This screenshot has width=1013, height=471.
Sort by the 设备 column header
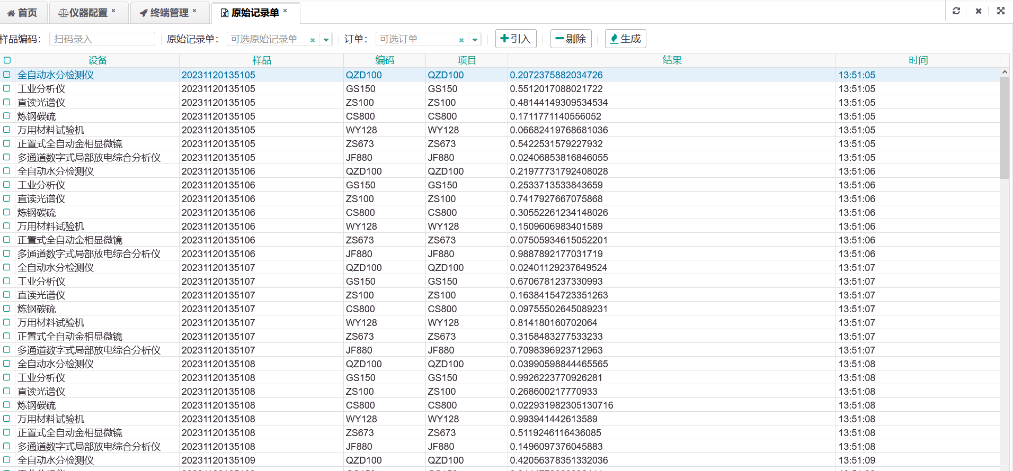coord(97,60)
